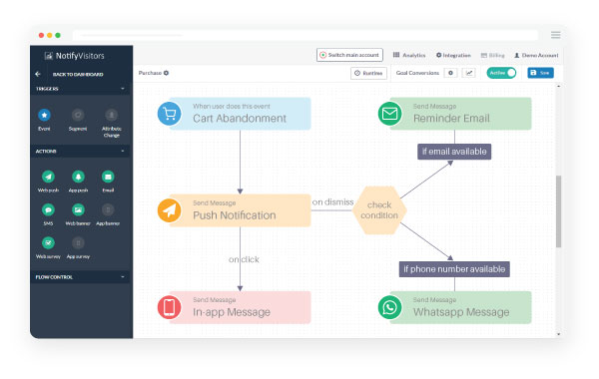Select the Event trigger icon
The height and width of the screenshot is (379, 599).
(44, 115)
